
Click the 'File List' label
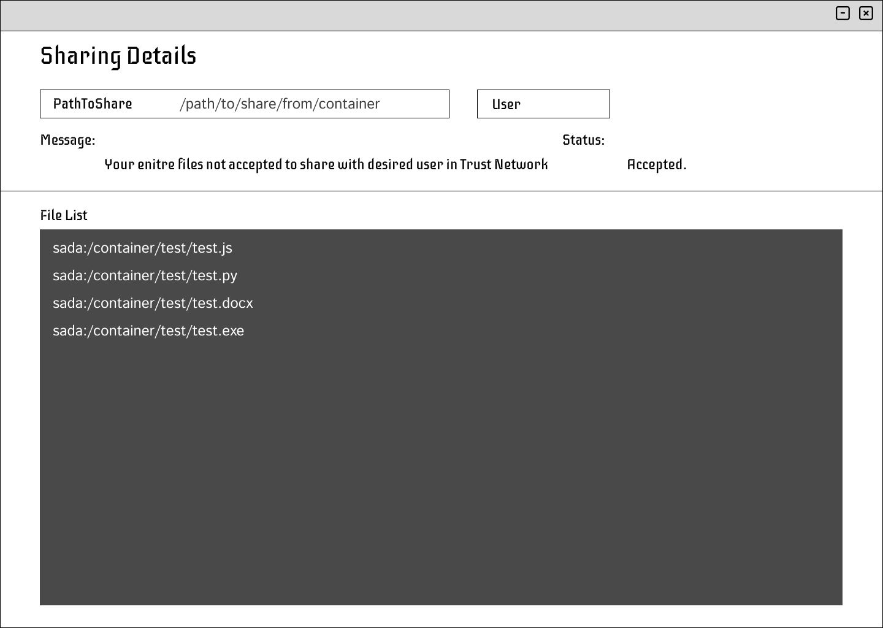pos(64,215)
